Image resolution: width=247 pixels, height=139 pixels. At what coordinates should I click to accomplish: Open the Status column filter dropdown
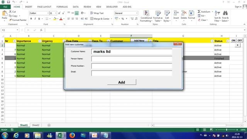pos(228,41)
